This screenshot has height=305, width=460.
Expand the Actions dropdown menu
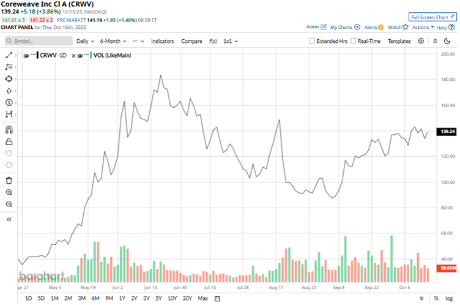[x=423, y=27]
